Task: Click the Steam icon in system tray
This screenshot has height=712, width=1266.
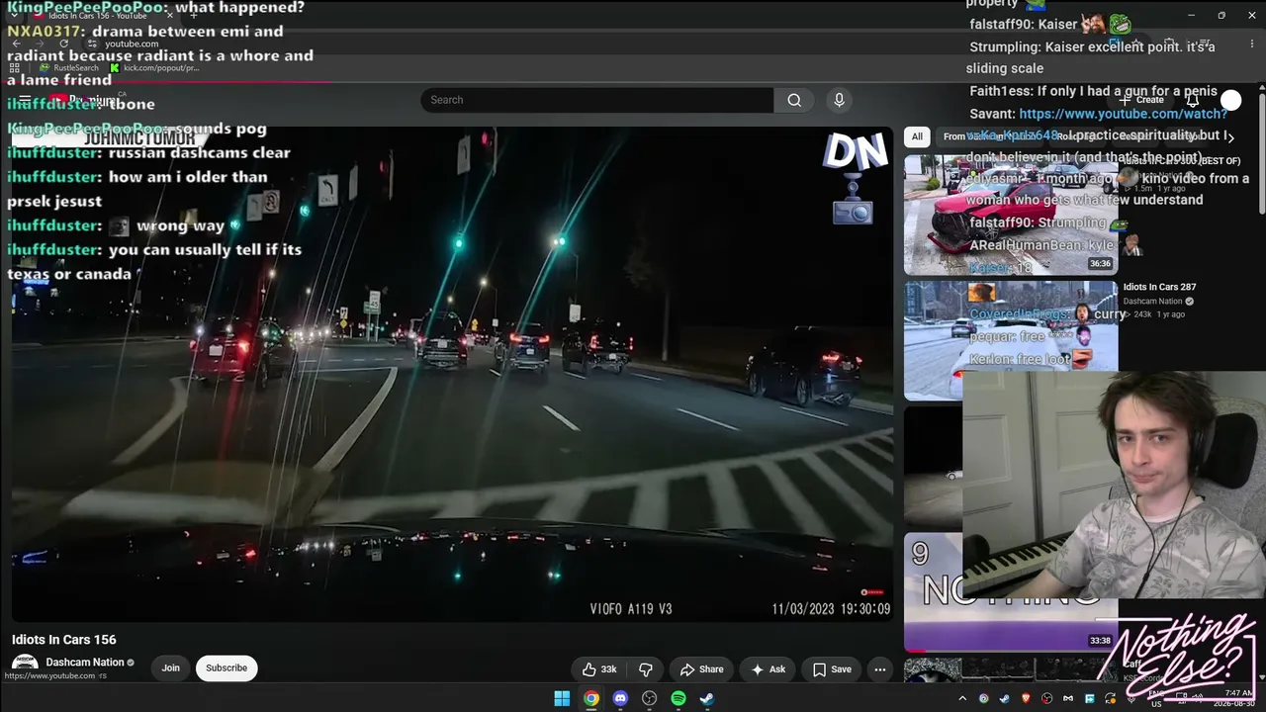Action: (1005, 699)
